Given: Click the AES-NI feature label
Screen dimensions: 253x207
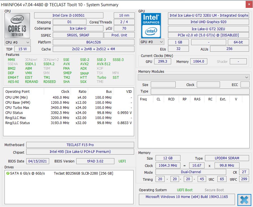Looking at the screenshot, I should click(13, 82).
